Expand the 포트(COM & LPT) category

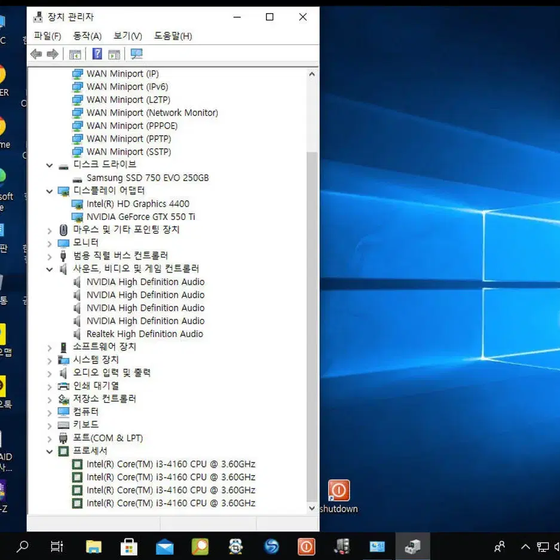[49, 439]
